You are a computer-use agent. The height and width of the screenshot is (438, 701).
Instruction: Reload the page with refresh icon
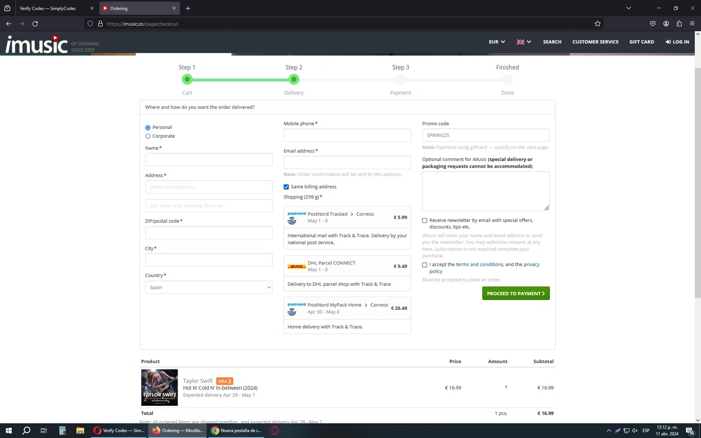point(35,24)
